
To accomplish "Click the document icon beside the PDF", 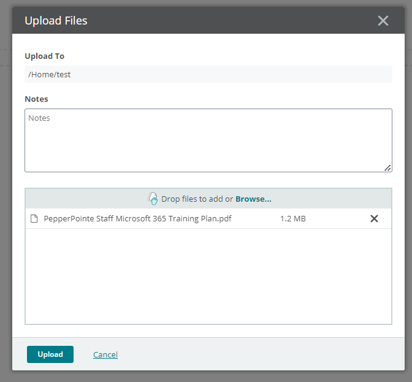I will tap(34, 219).
